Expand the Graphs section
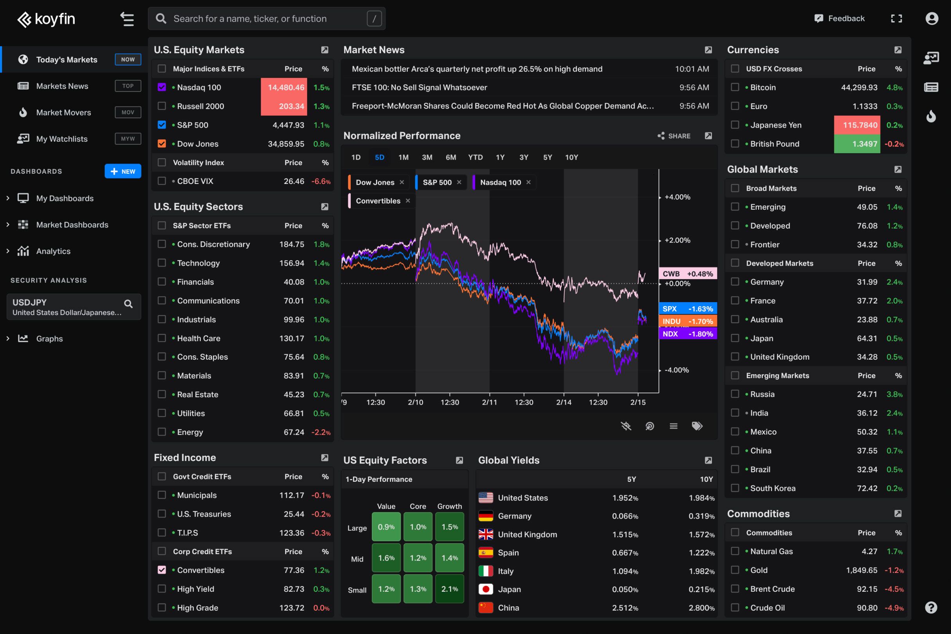Image resolution: width=951 pixels, height=634 pixels. tap(7, 339)
